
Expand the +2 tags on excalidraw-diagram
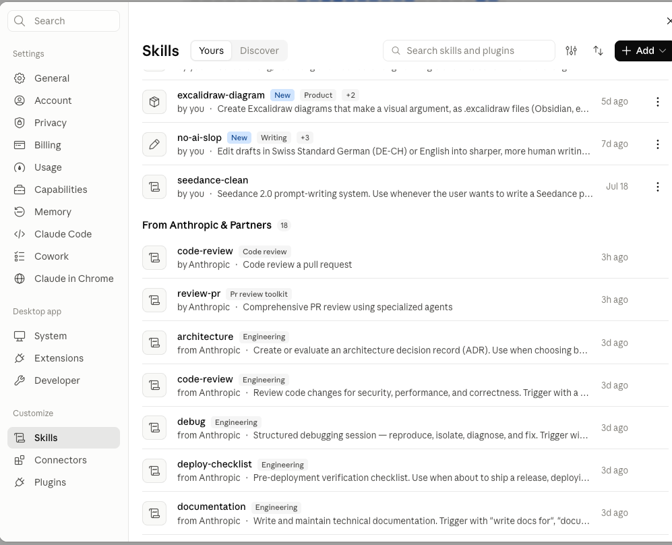[350, 95]
